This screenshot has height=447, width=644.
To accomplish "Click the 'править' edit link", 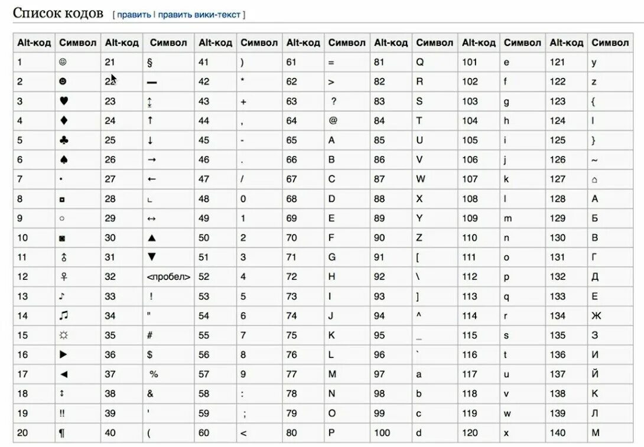I will point(134,15).
